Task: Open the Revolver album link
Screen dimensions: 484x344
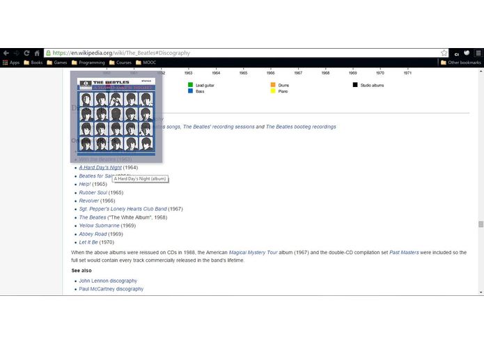Action: tap(89, 201)
